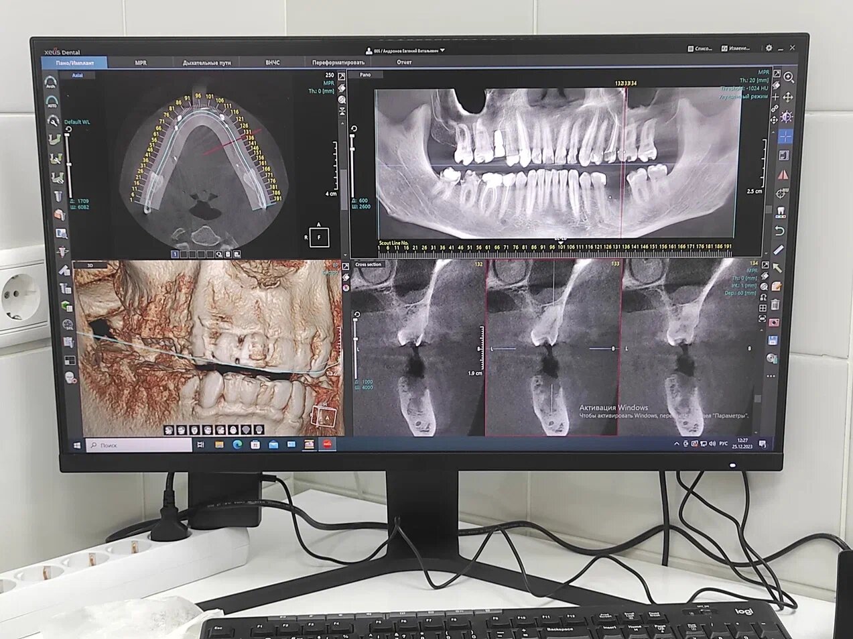Open the settings gear in title bar
The height and width of the screenshot is (639, 853).
[769, 48]
